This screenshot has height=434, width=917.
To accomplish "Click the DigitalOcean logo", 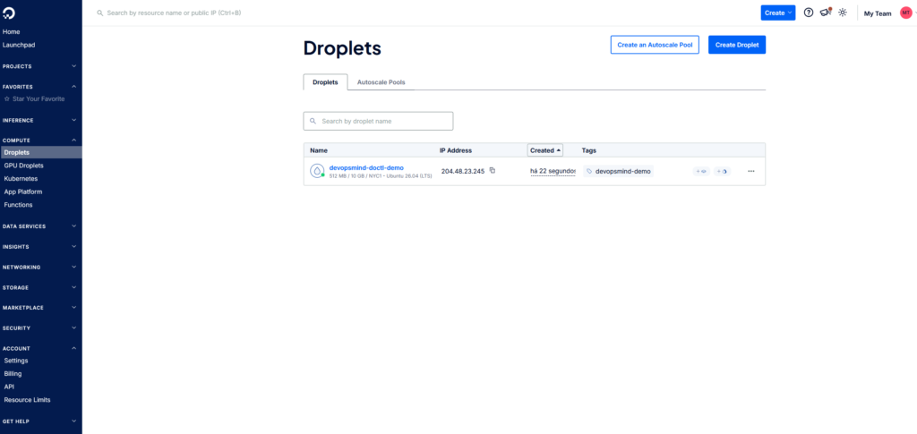I will click(8, 13).
